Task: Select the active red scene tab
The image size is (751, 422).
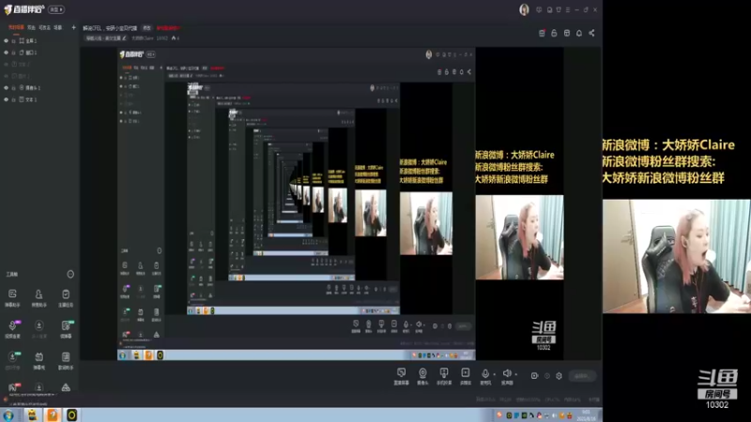Action: click(x=16, y=28)
